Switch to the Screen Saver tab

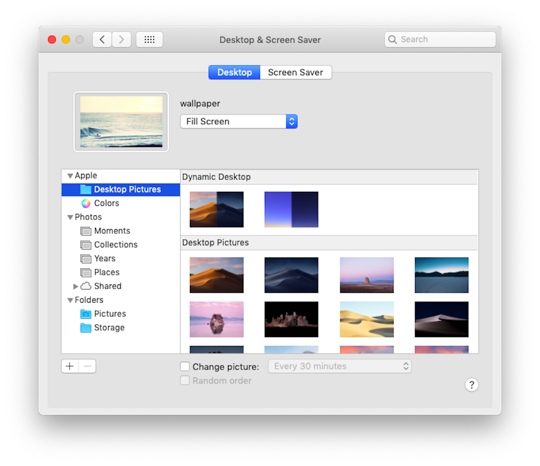(295, 72)
